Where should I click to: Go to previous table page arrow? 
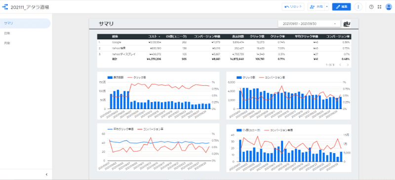point(340,65)
